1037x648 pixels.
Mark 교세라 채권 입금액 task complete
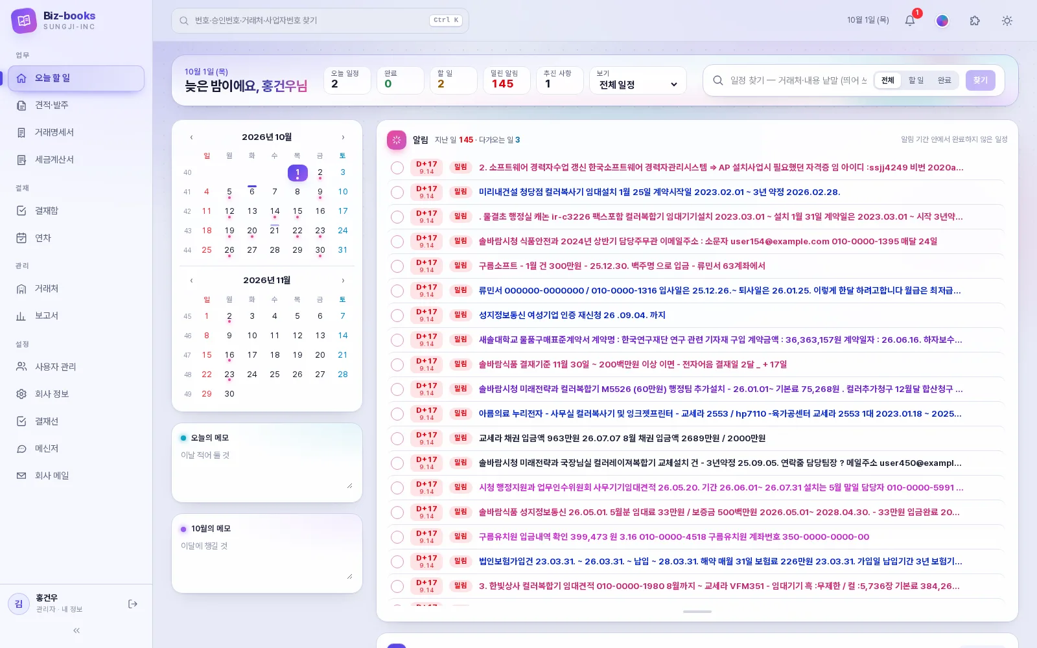click(397, 439)
